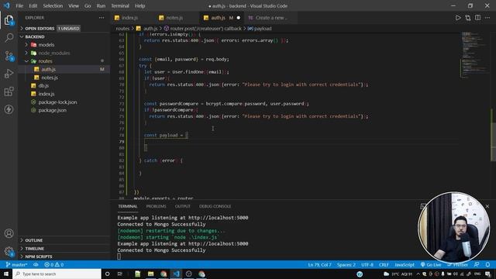Show hidden system tray icons
The height and width of the screenshot is (279, 496).
418,274
